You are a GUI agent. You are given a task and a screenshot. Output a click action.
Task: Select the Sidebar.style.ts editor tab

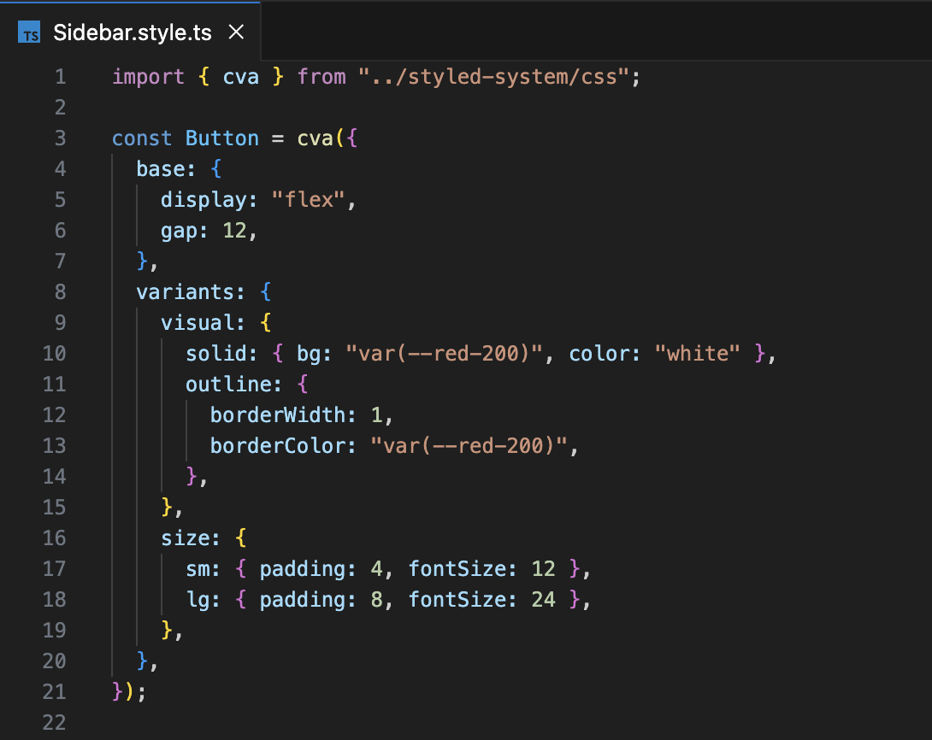pos(132,33)
